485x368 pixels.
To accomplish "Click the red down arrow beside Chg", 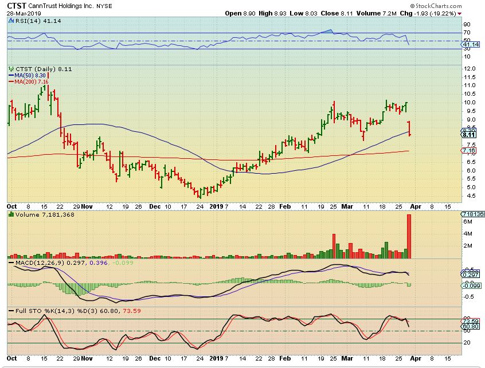I will pyautogui.click(x=459, y=14).
